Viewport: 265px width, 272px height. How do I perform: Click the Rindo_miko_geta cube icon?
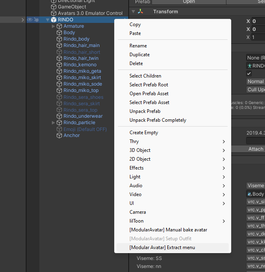tap(59, 71)
